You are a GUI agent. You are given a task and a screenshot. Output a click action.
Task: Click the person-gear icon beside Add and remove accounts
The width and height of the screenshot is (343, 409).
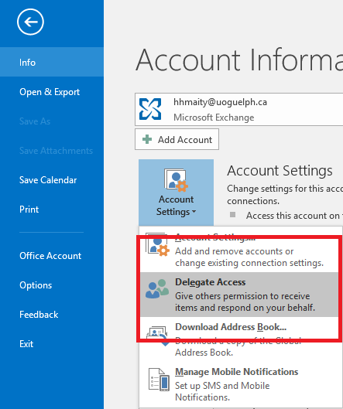(157, 244)
